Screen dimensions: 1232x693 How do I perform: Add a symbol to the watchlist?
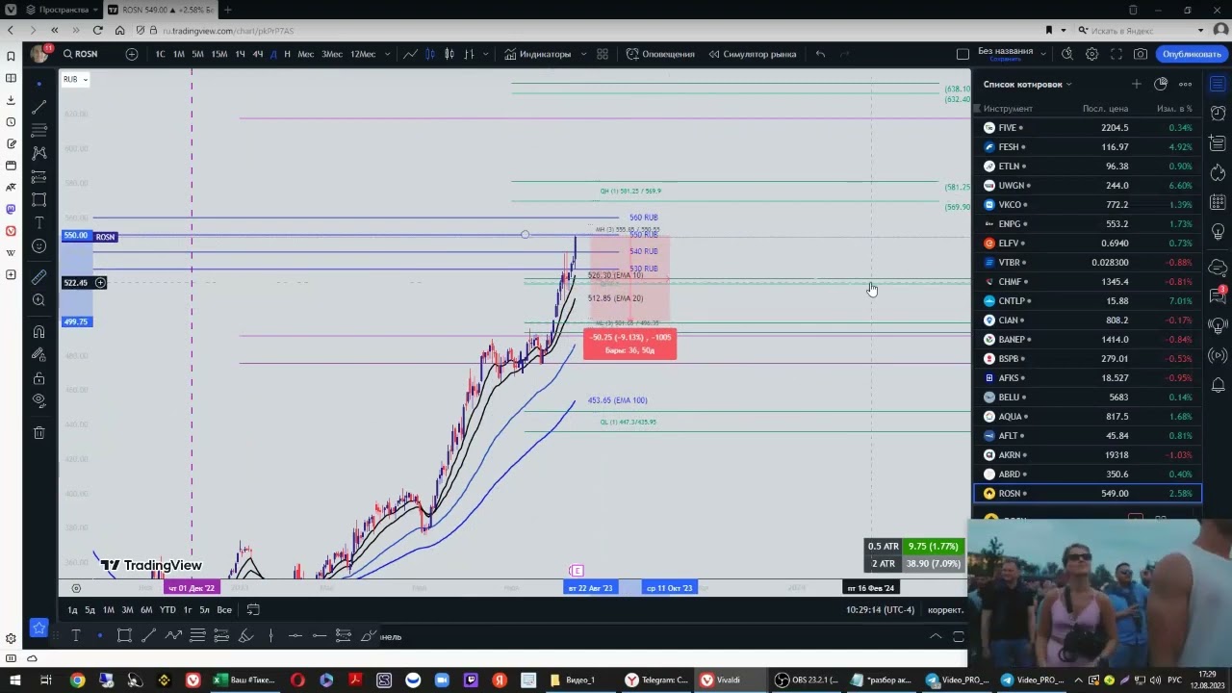click(1136, 84)
